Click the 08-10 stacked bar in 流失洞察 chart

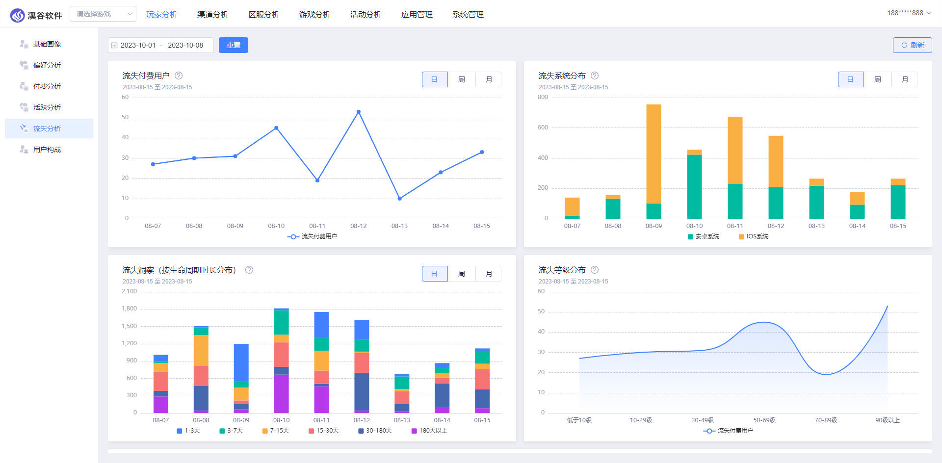coord(281,360)
